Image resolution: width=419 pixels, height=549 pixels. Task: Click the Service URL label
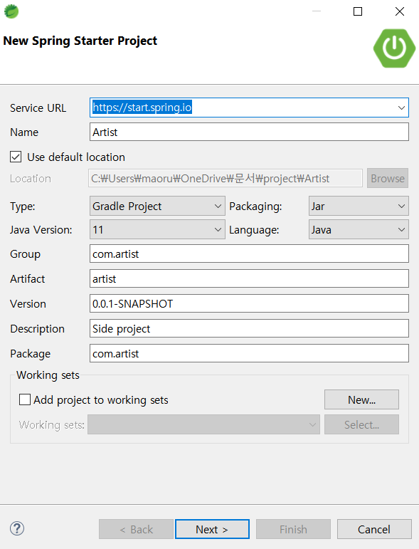[38, 108]
